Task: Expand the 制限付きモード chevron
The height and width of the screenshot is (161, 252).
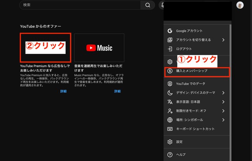Action: click(x=223, y=111)
